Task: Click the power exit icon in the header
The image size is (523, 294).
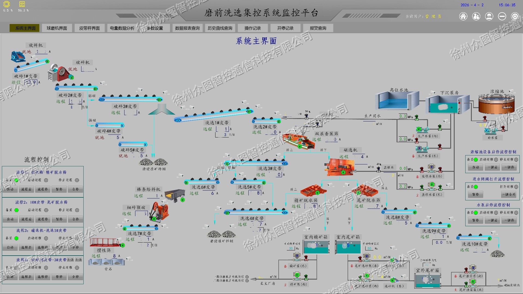Action: point(515,16)
